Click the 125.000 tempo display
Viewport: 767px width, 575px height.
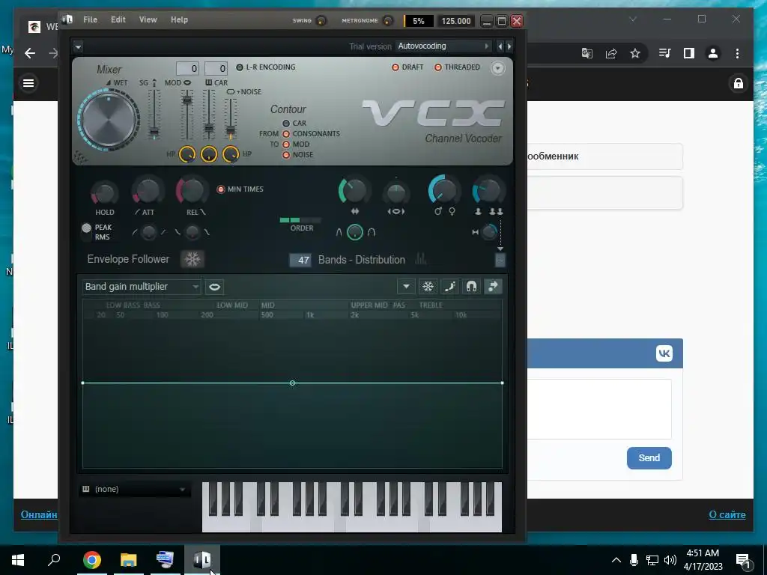(x=455, y=21)
